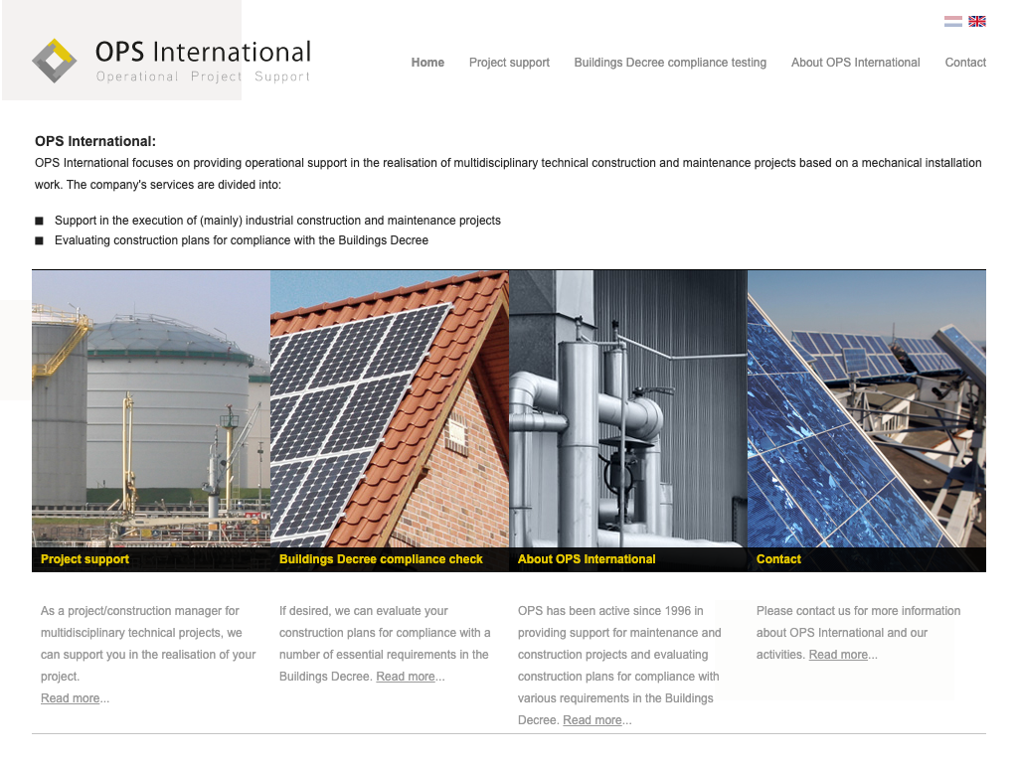Open the Contact menu item
The height and width of the screenshot is (763, 1018).
point(965,63)
